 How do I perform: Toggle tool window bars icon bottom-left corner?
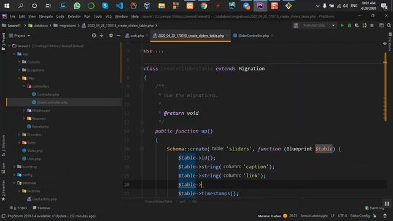click(3, 216)
